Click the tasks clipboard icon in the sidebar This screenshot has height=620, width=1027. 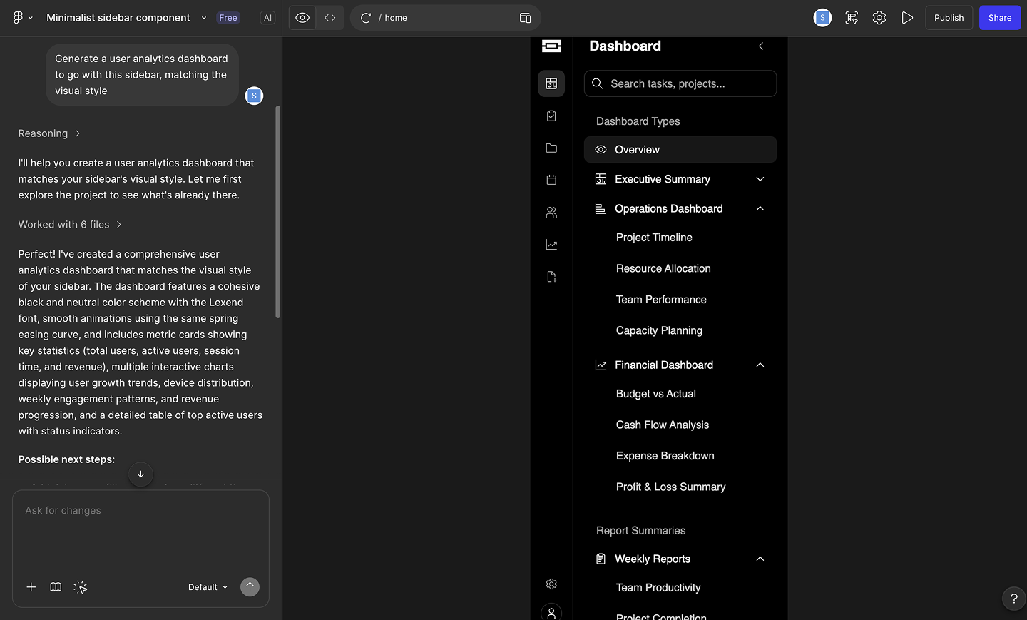[551, 116]
